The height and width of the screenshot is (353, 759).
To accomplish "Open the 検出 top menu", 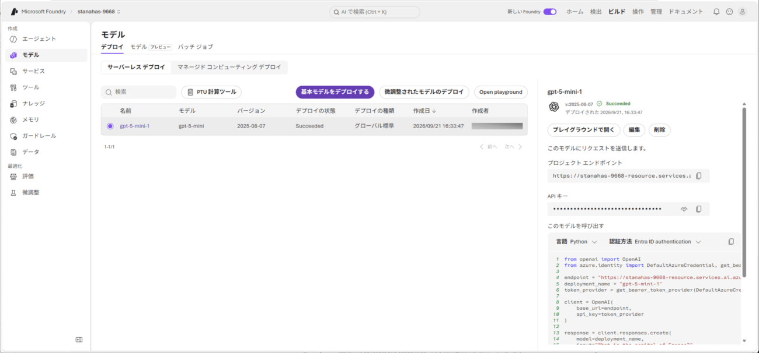I will tap(596, 12).
